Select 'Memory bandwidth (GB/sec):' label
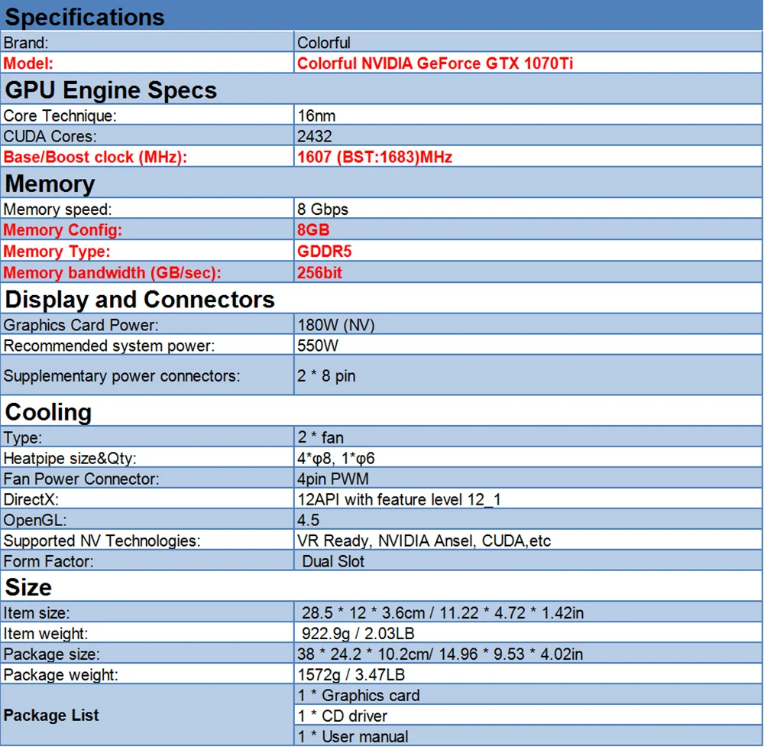 click(x=112, y=272)
